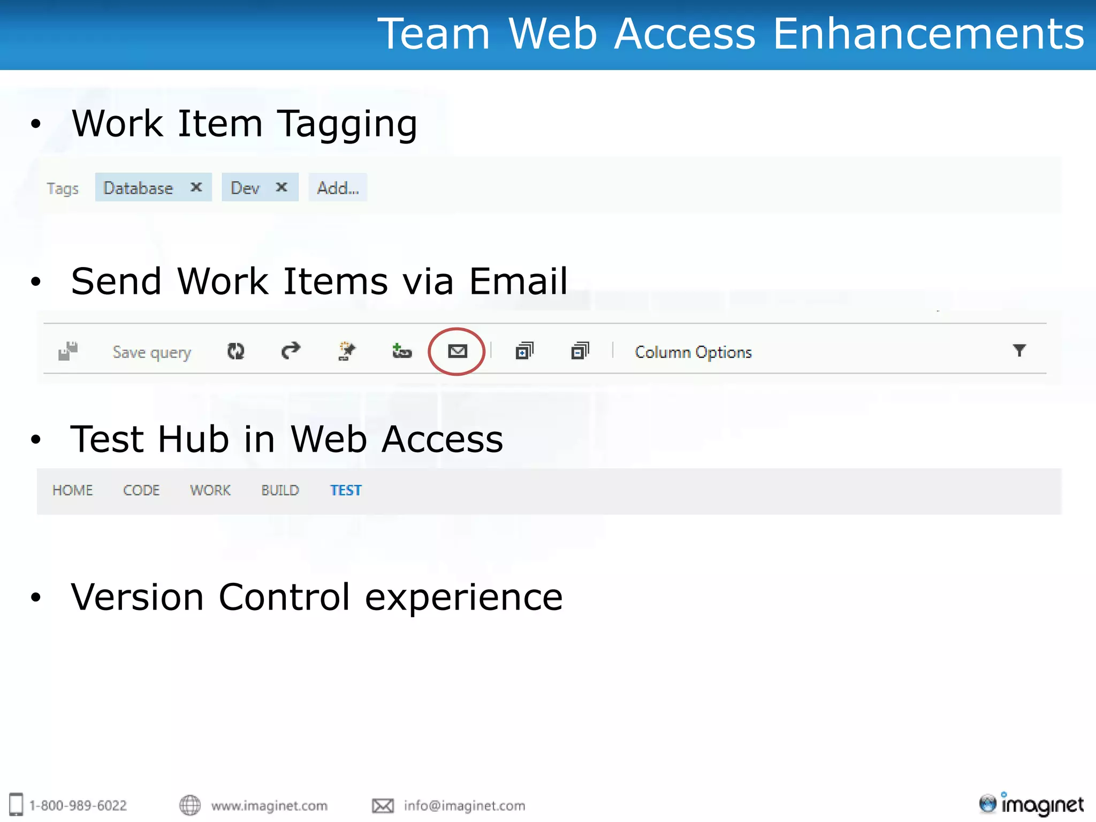Click the globe icon in footer
The image size is (1096, 822).
190,805
